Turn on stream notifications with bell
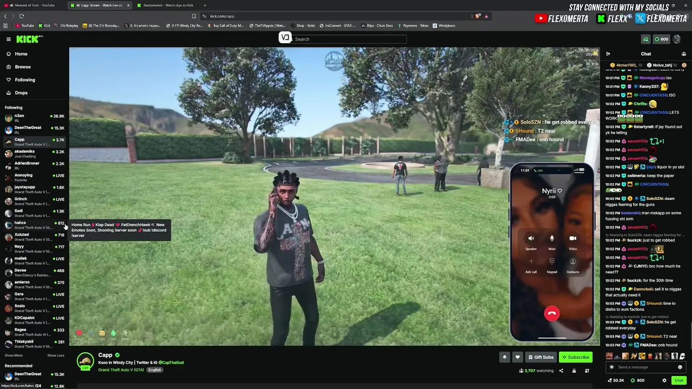Image resolution: width=692 pixels, height=389 pixels. click(504, 357)
